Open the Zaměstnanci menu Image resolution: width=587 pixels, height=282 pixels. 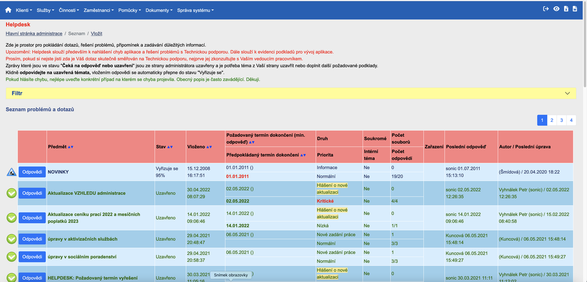(99, 10)
